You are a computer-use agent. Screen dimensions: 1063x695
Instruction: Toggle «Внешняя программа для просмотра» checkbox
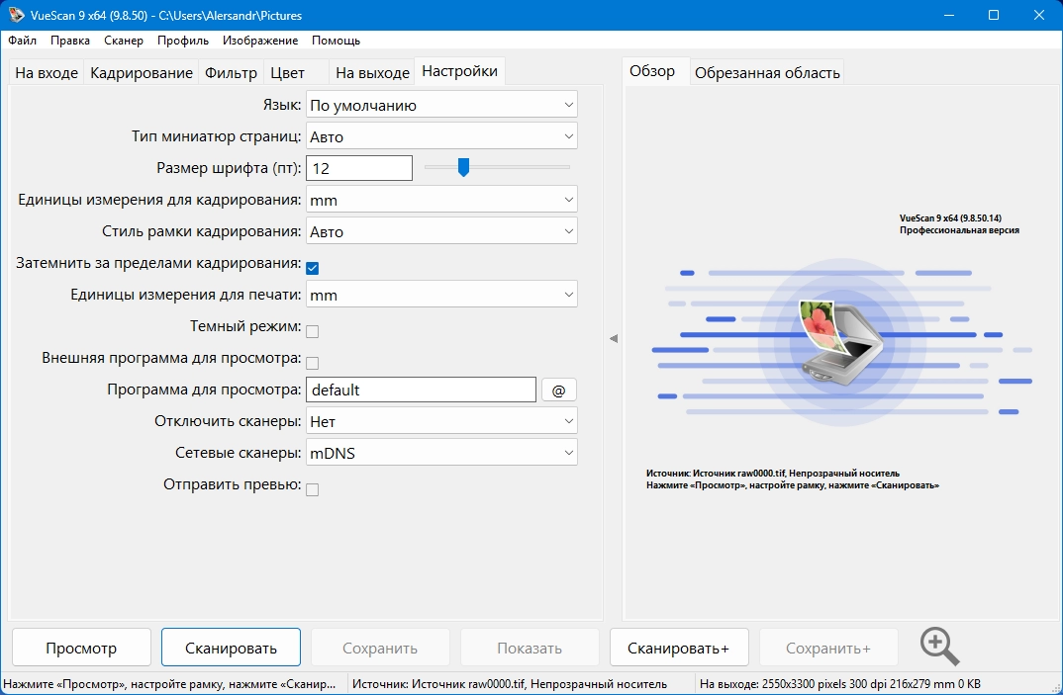(313, 363)
